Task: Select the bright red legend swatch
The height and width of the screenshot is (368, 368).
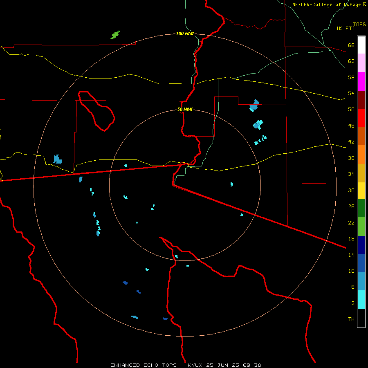Action: [361, 118]
